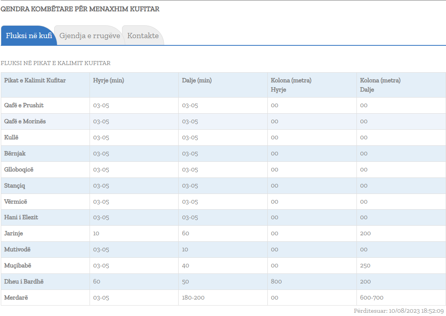Click the Hani i Elezit crossing name
The height and width of the screenshot is (316, 446).
(x=21, y=217)
